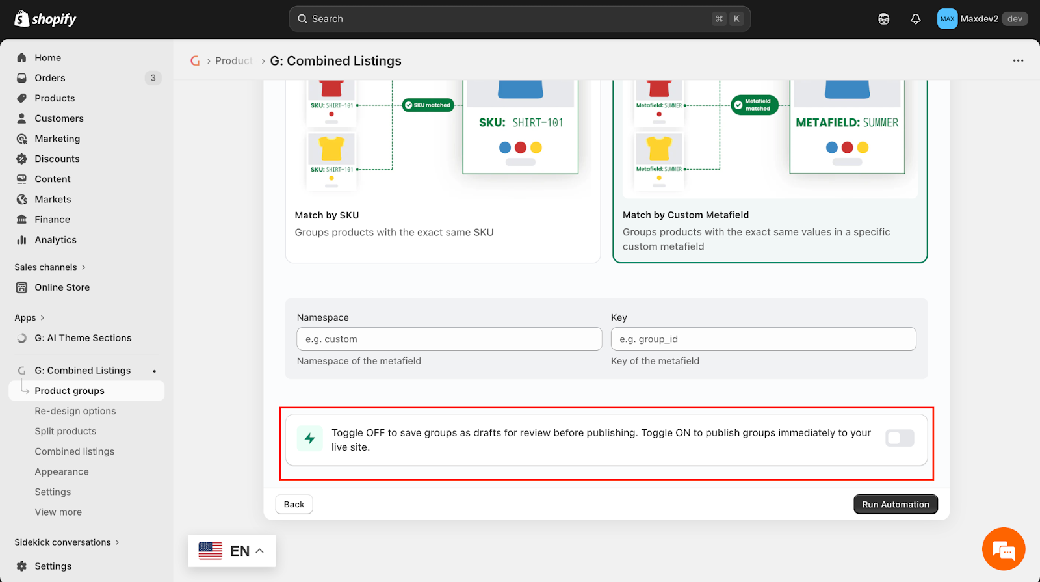Click the search magnifier icon
This screenshot has height=582, width=1040.
tap(302, 19)
